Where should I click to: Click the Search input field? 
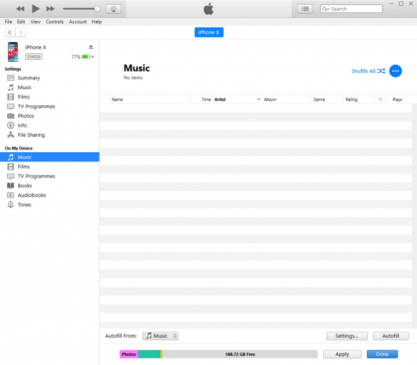[351, 8]
